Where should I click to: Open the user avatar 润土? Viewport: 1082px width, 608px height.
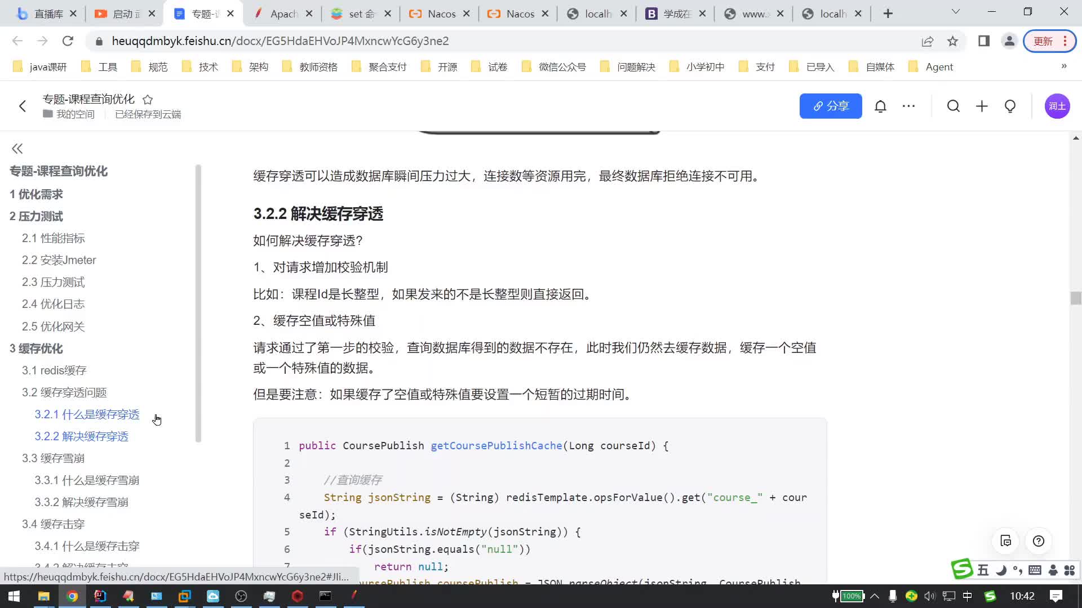point(1057,106)
